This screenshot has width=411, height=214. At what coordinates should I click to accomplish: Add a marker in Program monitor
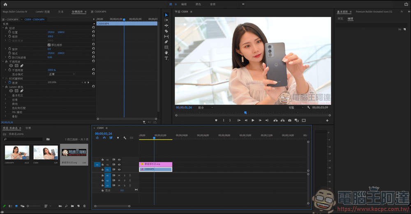coord(216,121)
